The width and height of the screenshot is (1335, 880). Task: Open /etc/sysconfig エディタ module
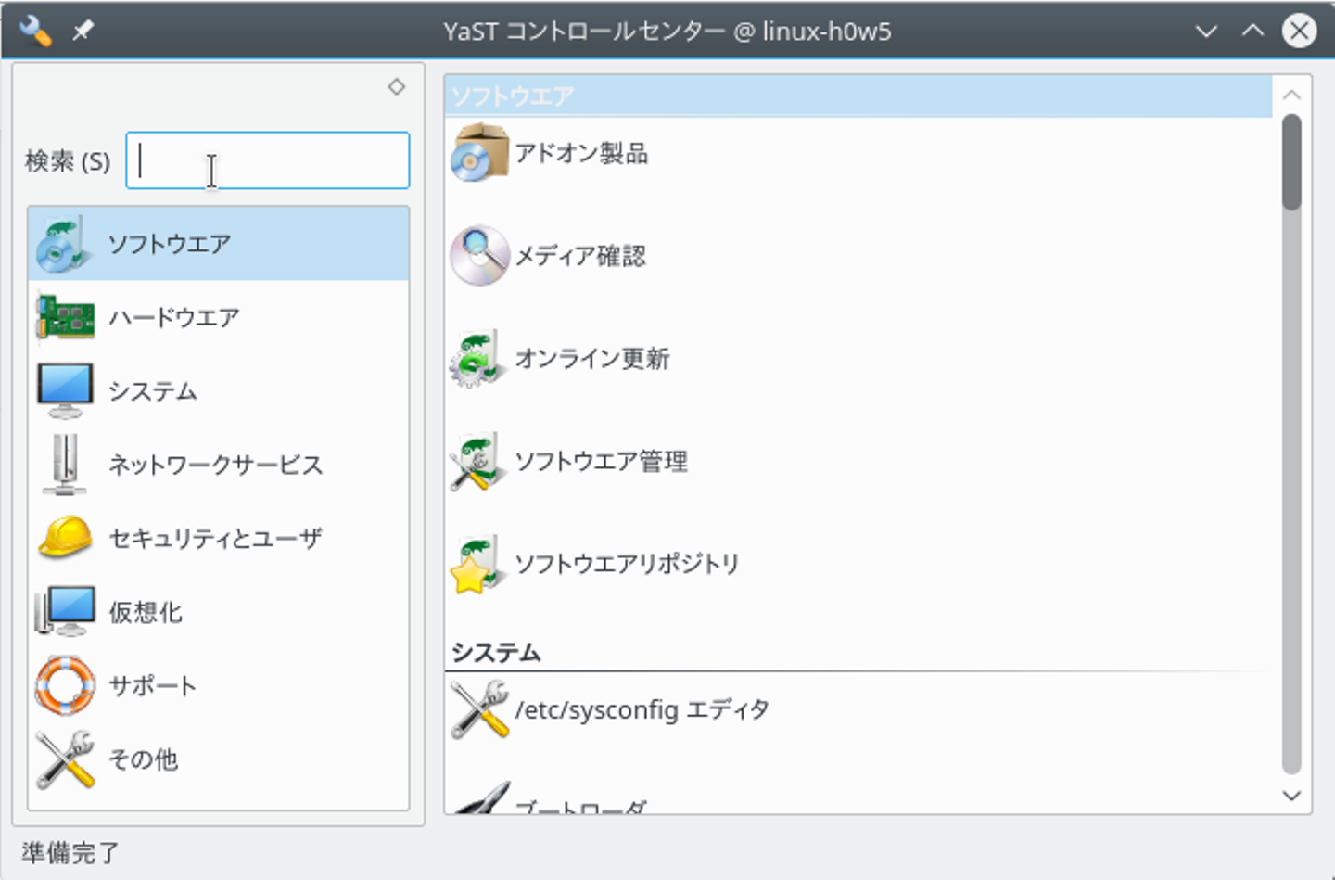(x=642, y=710)
